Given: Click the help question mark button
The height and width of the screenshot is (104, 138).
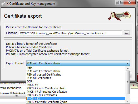Looking at the screenshot, I should 119,2.
